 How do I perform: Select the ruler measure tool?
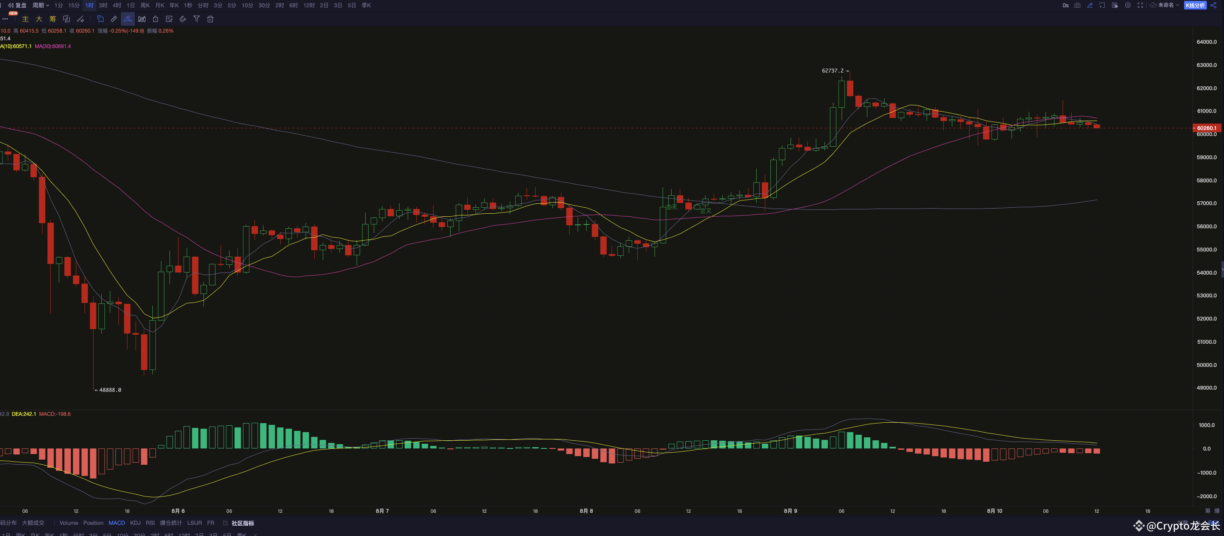(114, 19)
